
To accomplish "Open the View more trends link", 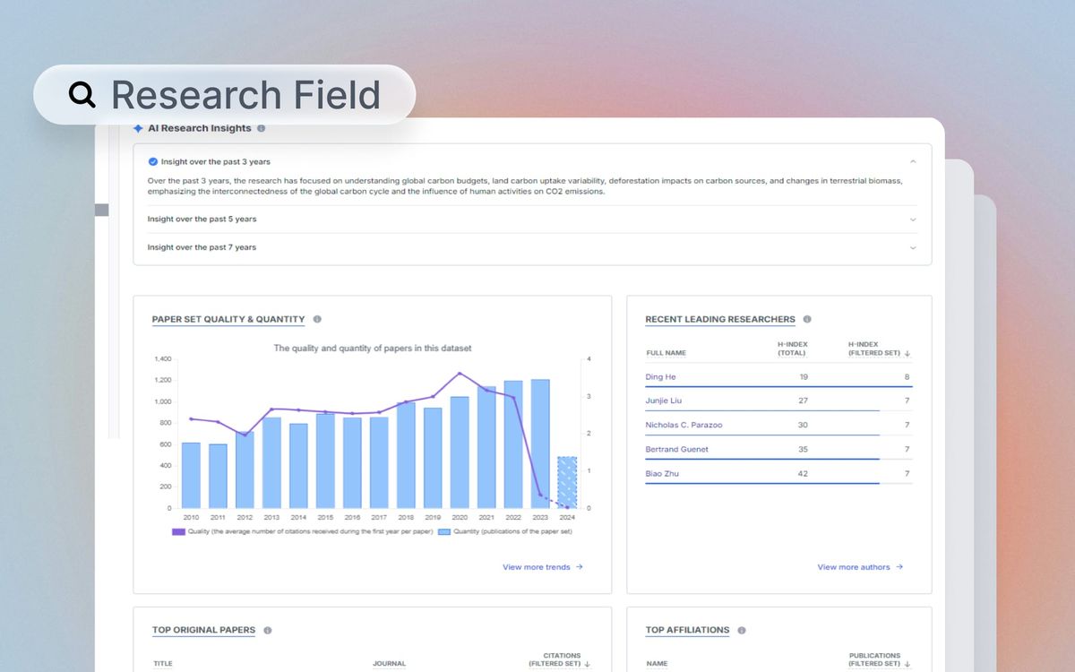I will click(543, 566).
